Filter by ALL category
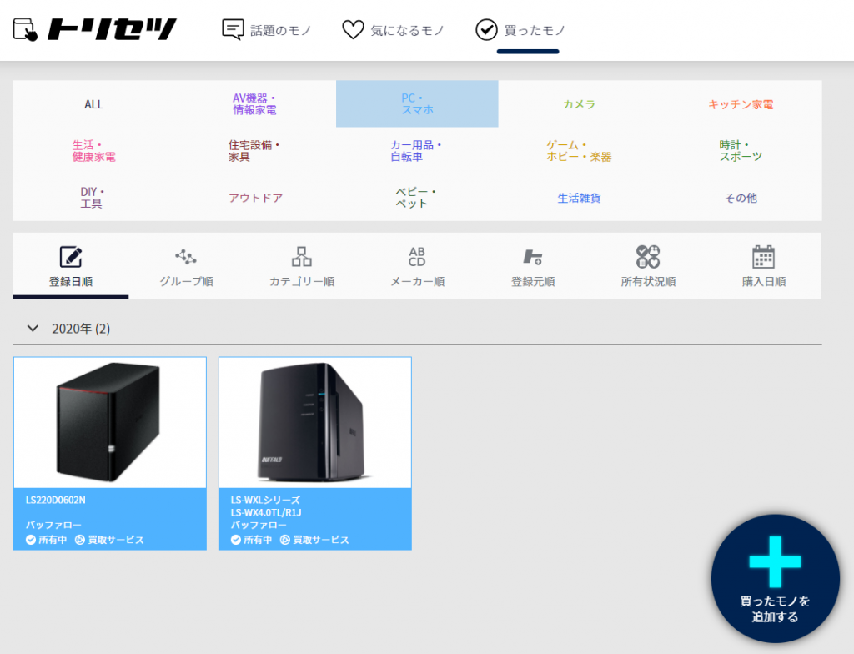Viewport: 854px width, 654px height. coord(93,104)
